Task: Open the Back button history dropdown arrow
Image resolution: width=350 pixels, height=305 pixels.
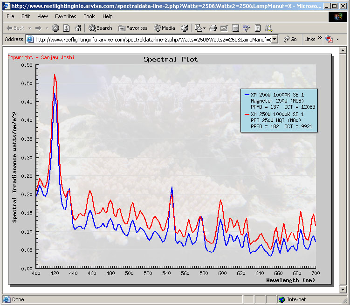Action: (29, 28)
